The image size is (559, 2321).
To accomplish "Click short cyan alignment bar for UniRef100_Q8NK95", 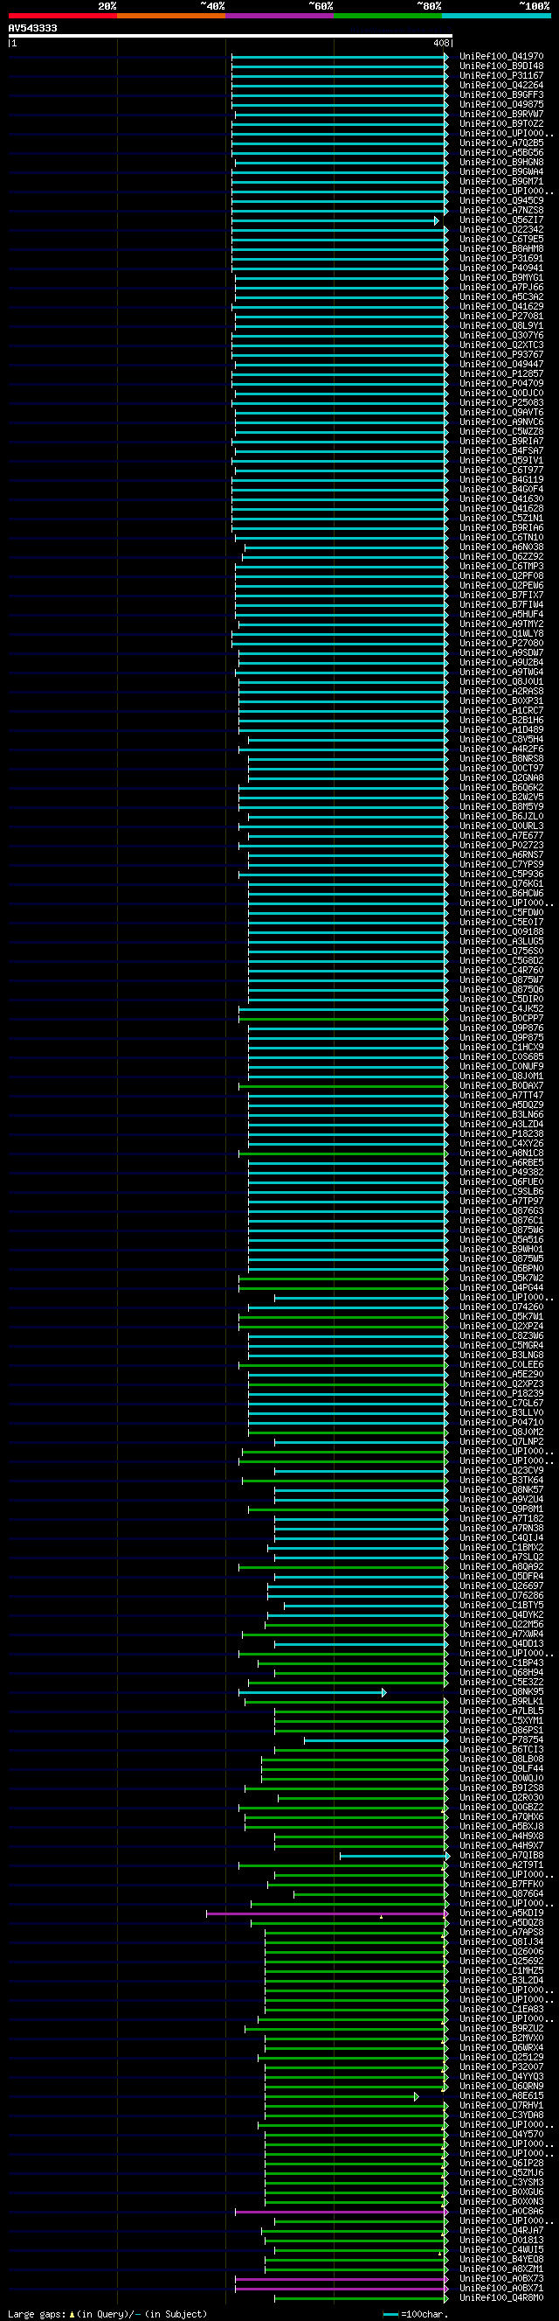I will coord(313,1693).
